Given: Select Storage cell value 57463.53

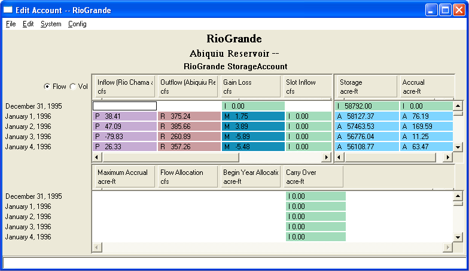Looking at the screenshot, I should click(x=367, y=127).
